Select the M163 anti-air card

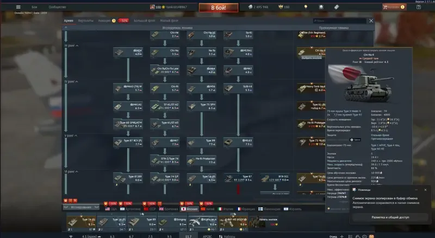[238, 142]
